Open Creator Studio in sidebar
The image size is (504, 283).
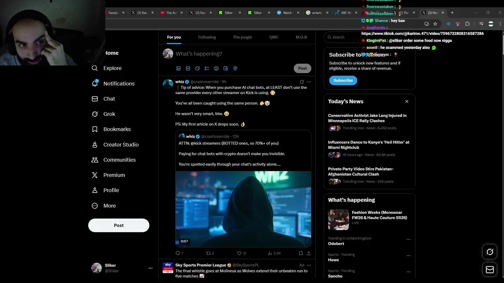click(115, 145)
